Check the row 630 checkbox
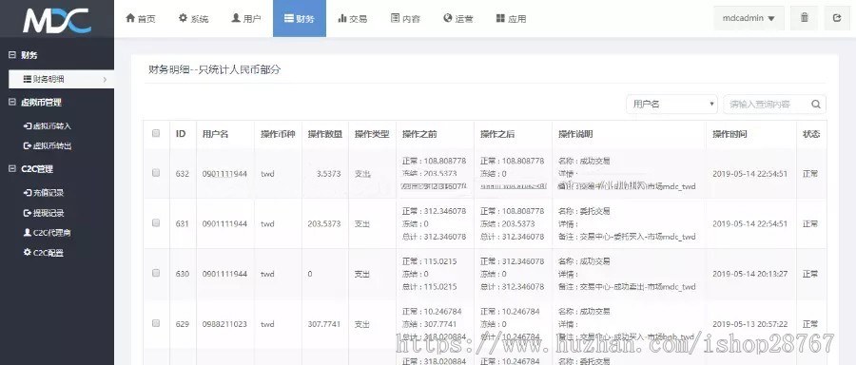 [156, 273]
